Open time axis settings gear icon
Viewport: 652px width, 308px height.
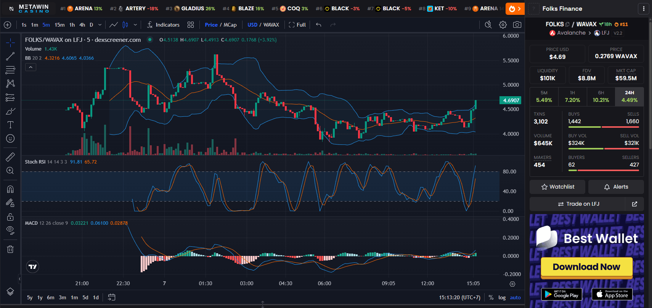coord(512,284)
